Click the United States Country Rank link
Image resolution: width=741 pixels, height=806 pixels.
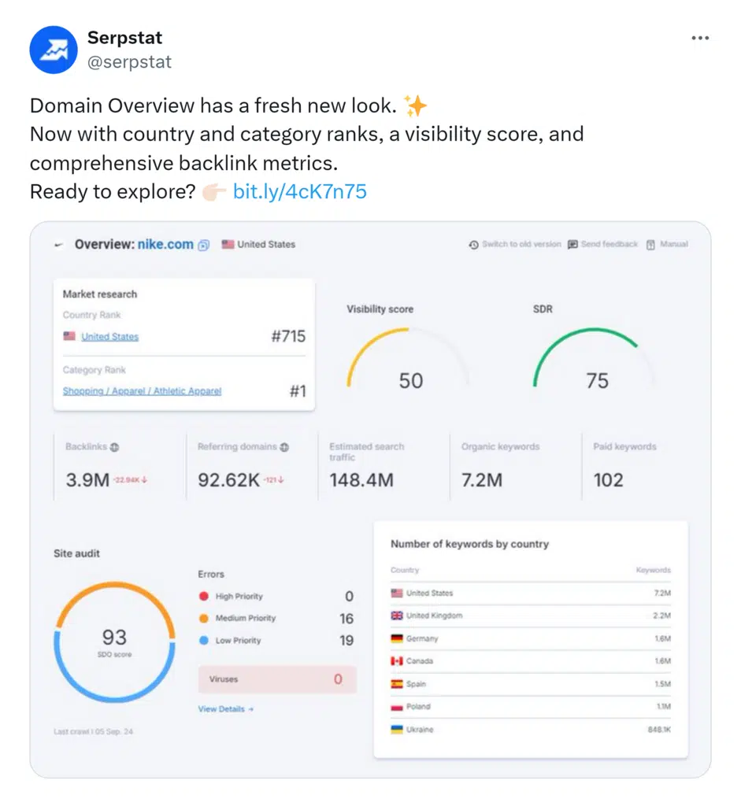(x=109, y=337)
